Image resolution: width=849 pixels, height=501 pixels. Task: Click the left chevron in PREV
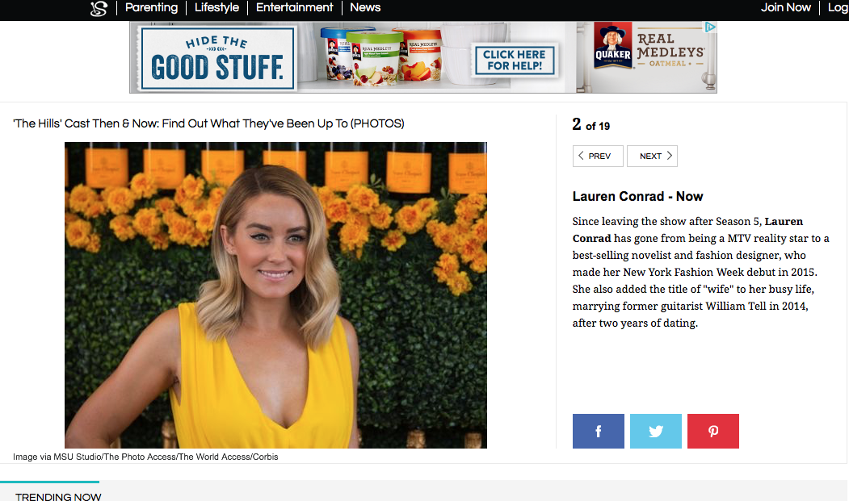click(x=581, y=156)
